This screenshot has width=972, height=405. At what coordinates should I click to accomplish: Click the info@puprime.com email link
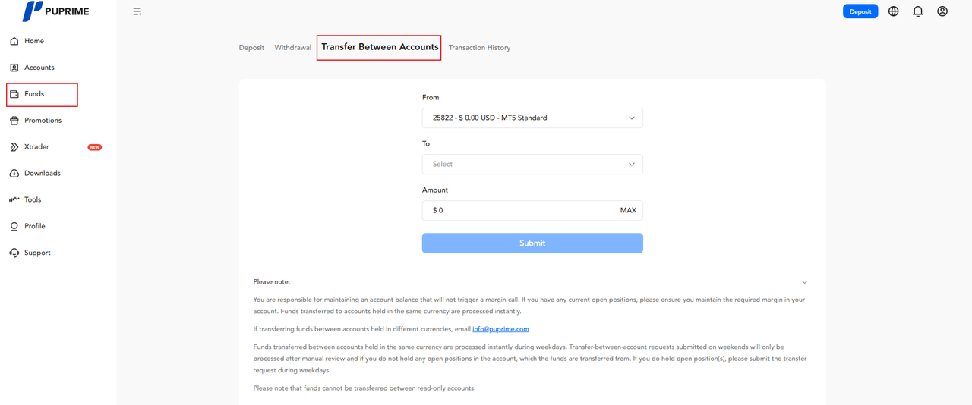(500, 329)
